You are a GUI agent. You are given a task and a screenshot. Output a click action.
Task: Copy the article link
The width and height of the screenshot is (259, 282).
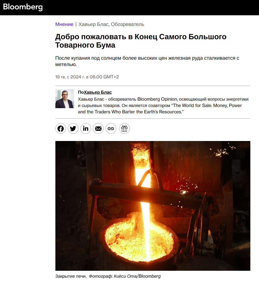[x=111, y=129]
